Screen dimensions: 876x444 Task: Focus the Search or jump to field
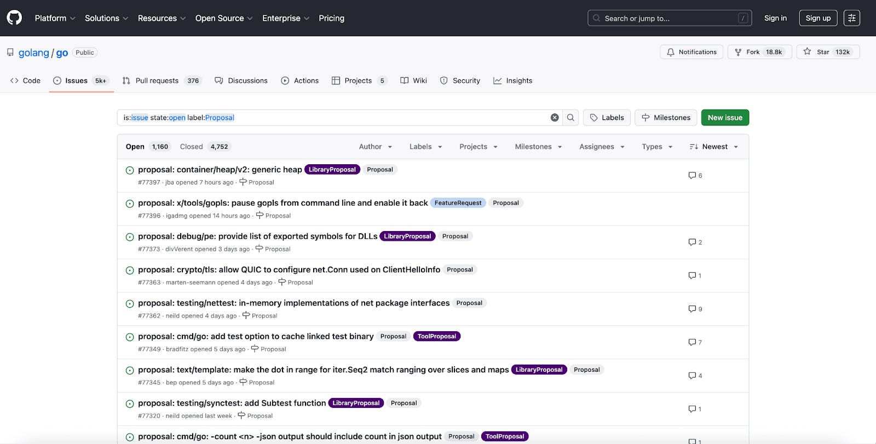point(669,18)
